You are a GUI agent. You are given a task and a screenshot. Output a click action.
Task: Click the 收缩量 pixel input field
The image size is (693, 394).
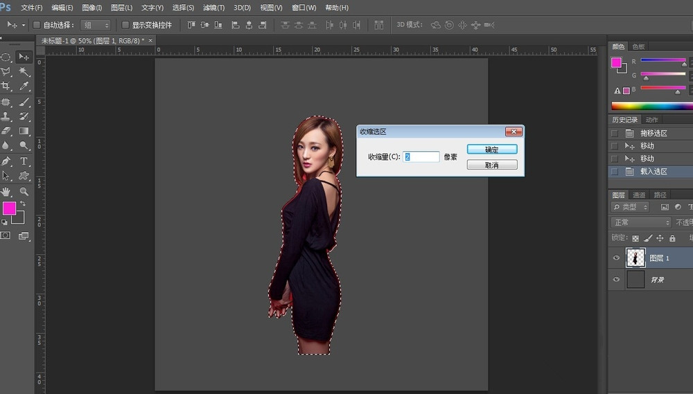[x=421, y=157]
